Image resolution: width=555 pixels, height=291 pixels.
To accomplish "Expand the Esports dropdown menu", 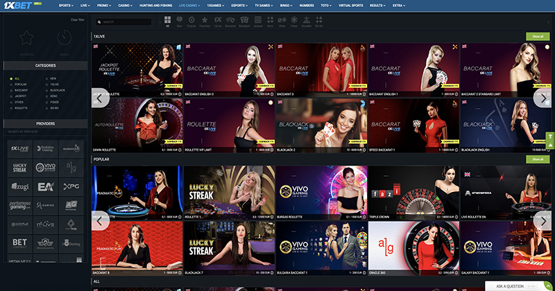I will pos(239,6).
